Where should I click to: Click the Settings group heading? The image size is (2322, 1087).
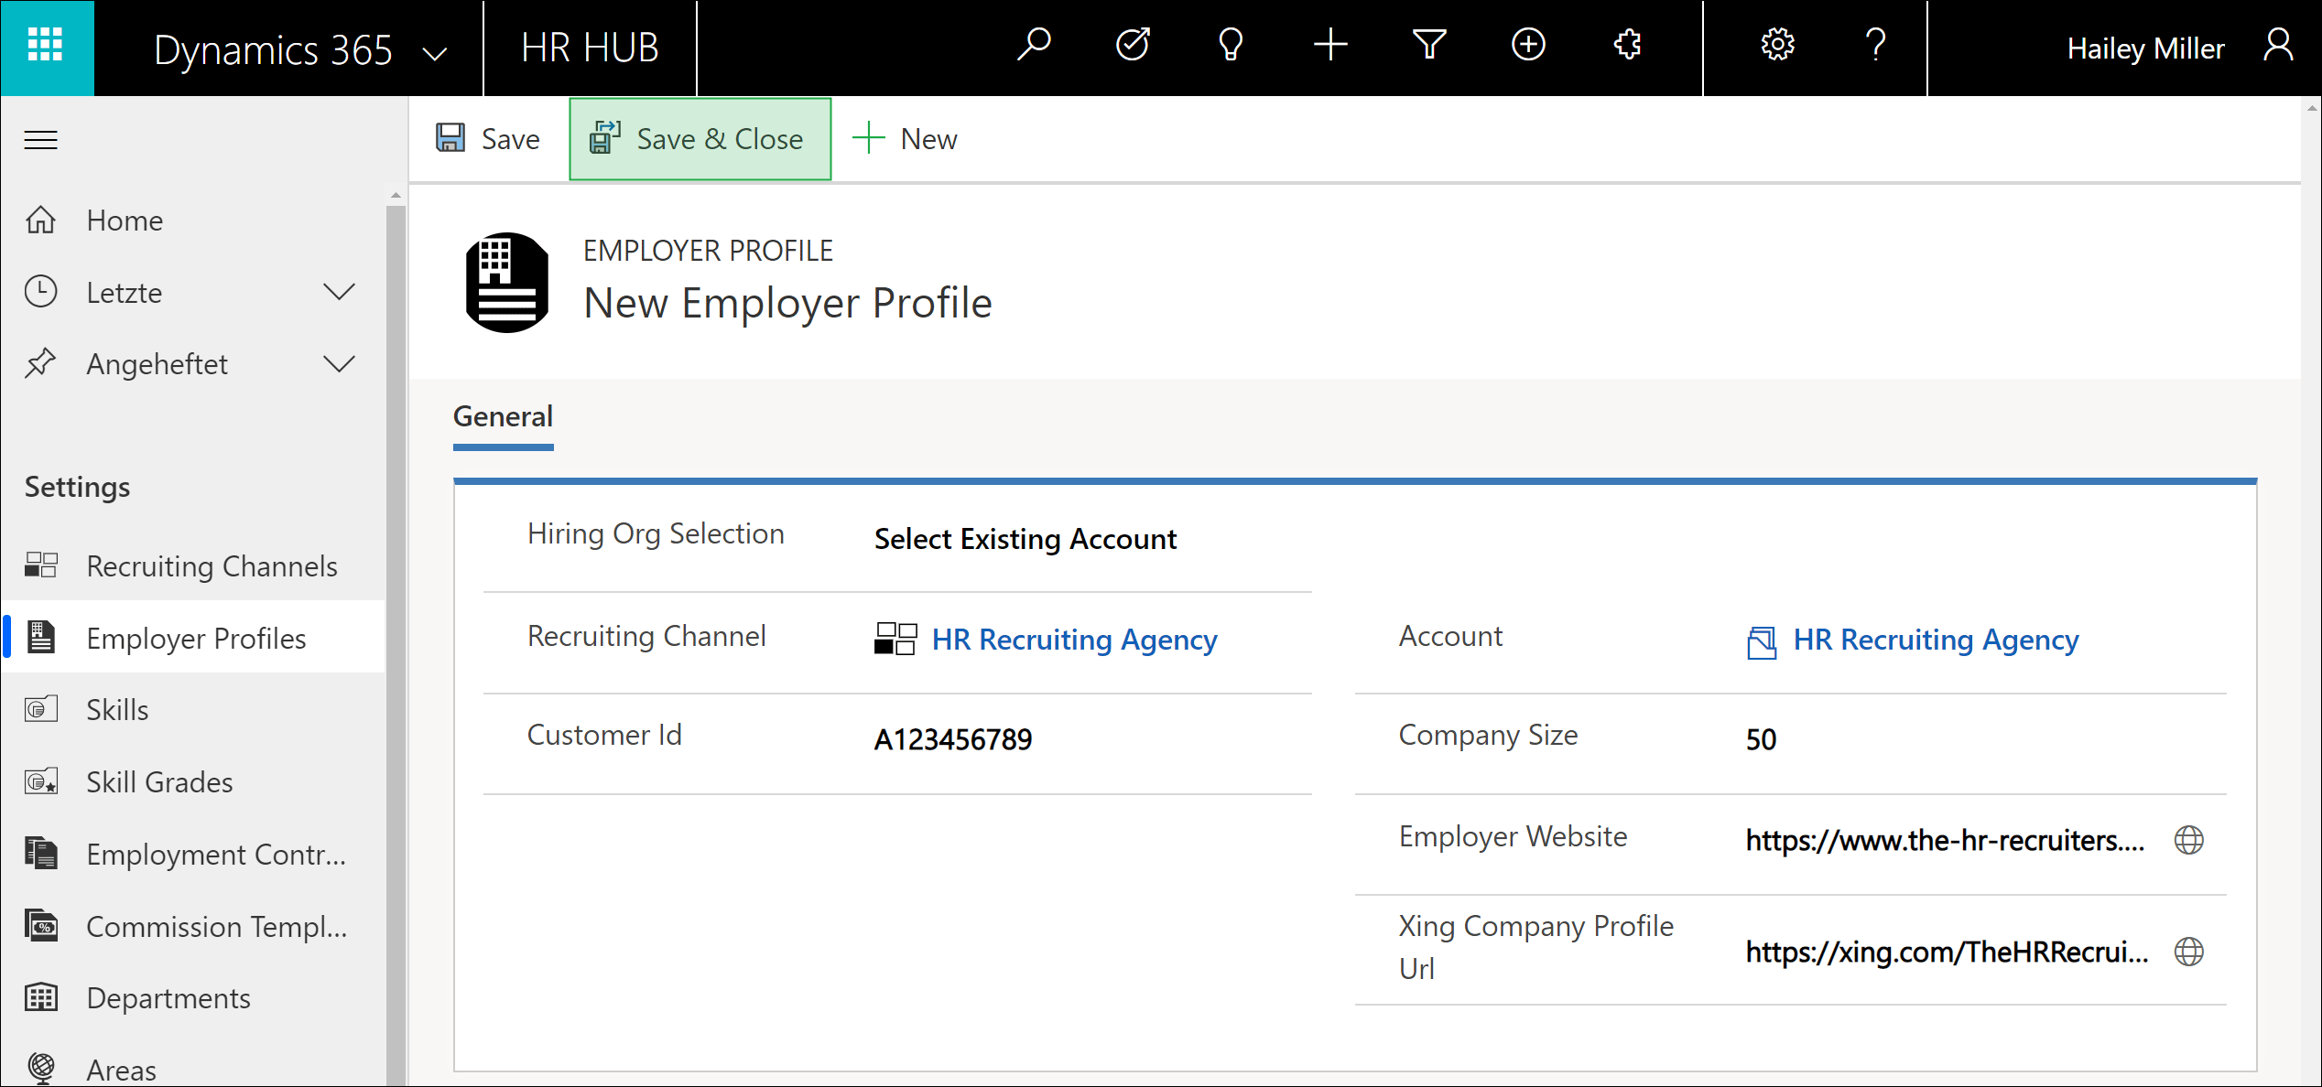pyautogui.click(x=77, y=487)
